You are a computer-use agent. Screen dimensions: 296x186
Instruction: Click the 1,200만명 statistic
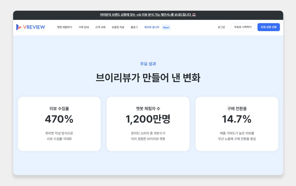pos(148,119)
